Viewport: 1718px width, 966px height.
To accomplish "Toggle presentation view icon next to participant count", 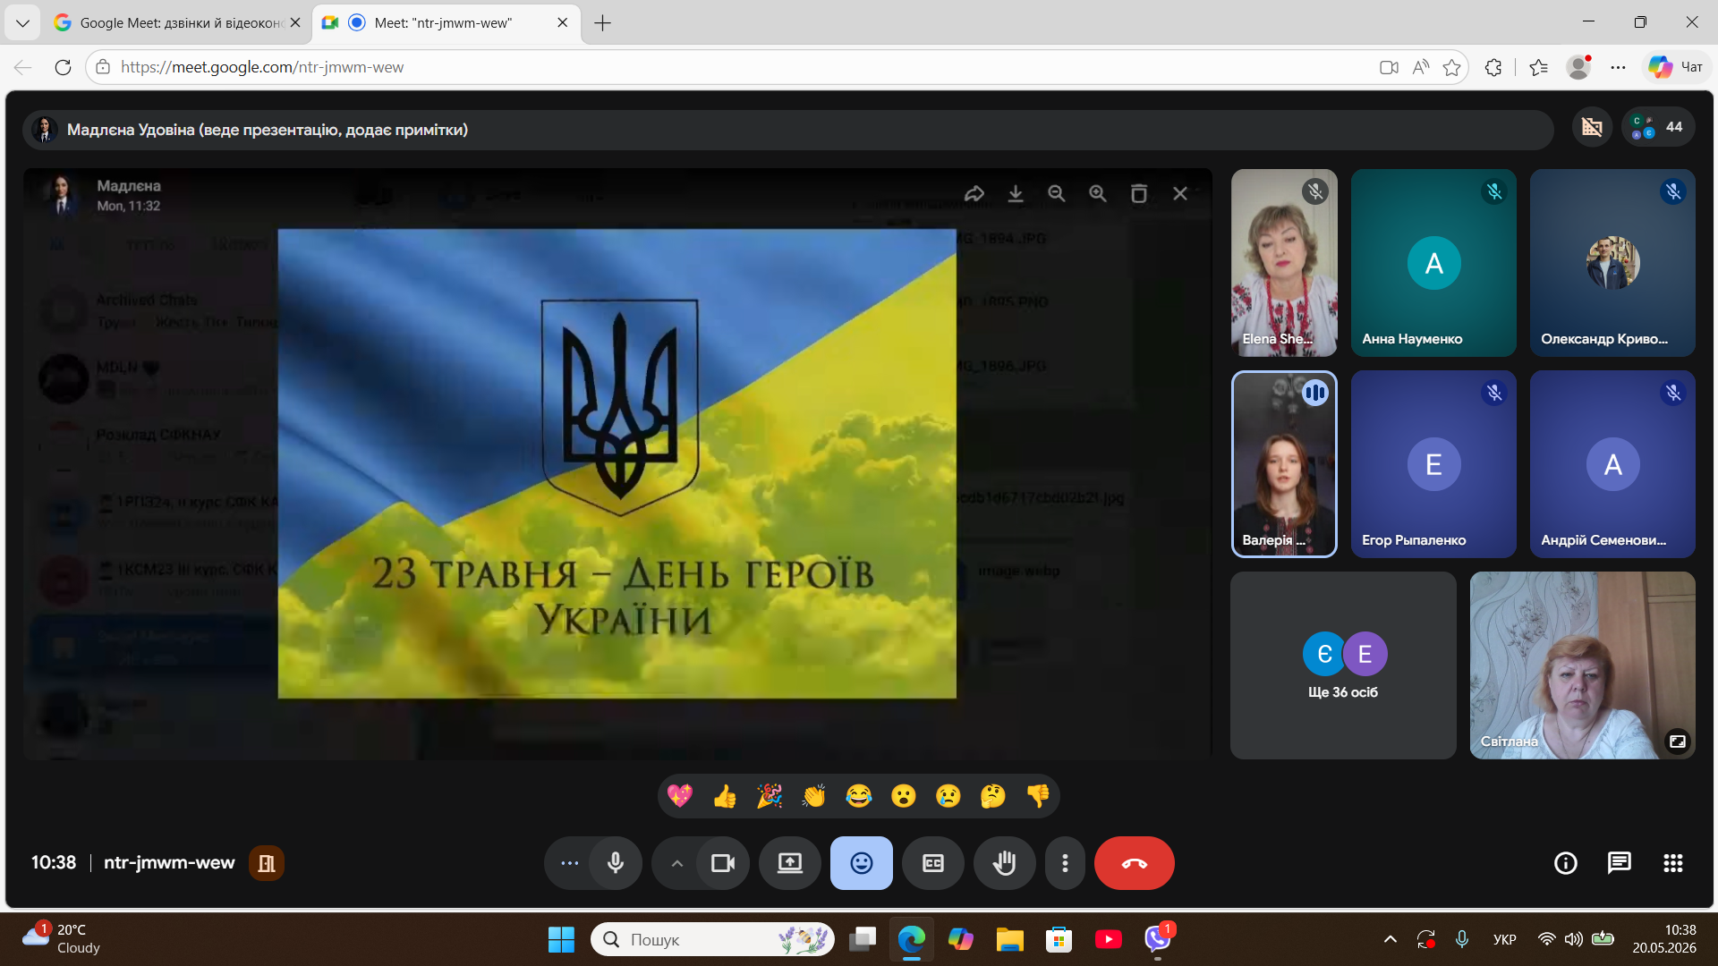I will point(1592,127).
